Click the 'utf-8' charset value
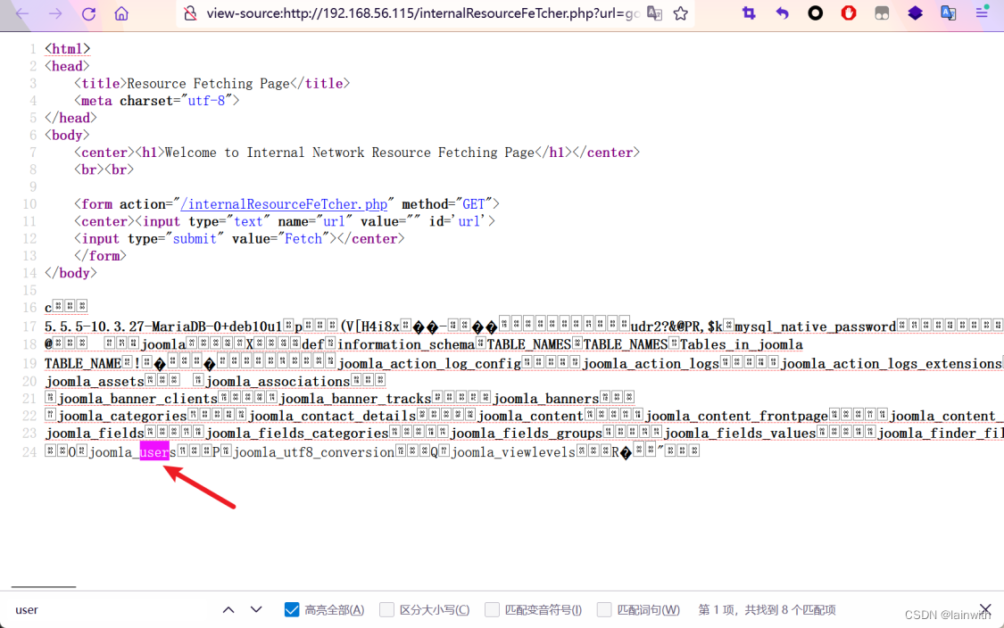Viewport: 1004px width, 628px height. 206,101
